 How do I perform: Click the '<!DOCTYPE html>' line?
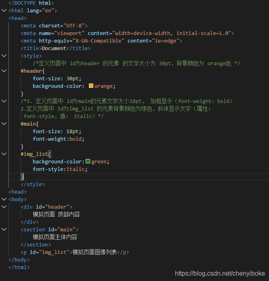coord(31,3)
